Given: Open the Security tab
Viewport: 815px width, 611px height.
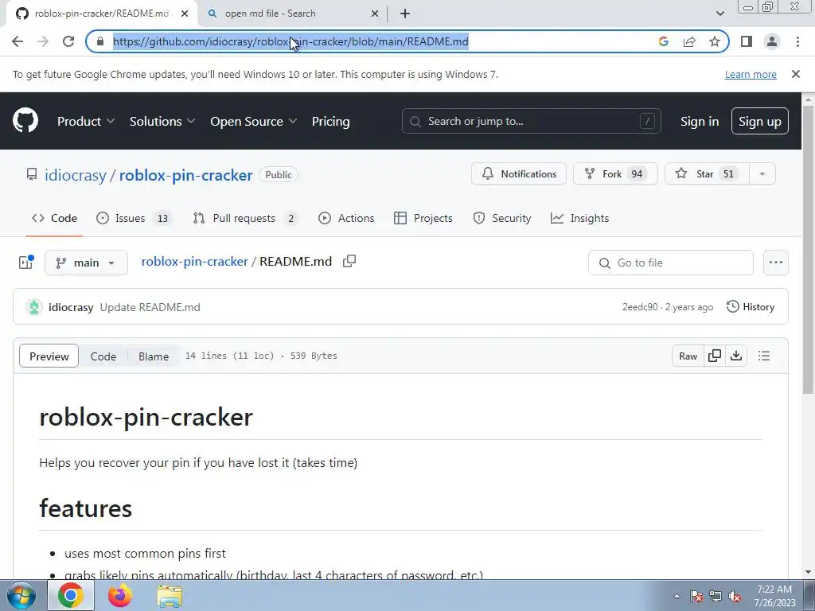Looking at the screenshot, I should click(x=502, y=218).
